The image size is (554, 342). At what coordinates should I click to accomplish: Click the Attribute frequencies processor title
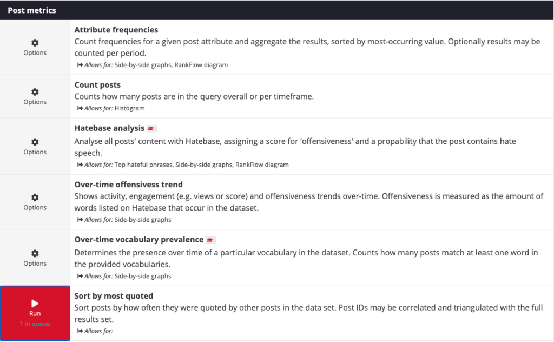[x=116, y=29]
